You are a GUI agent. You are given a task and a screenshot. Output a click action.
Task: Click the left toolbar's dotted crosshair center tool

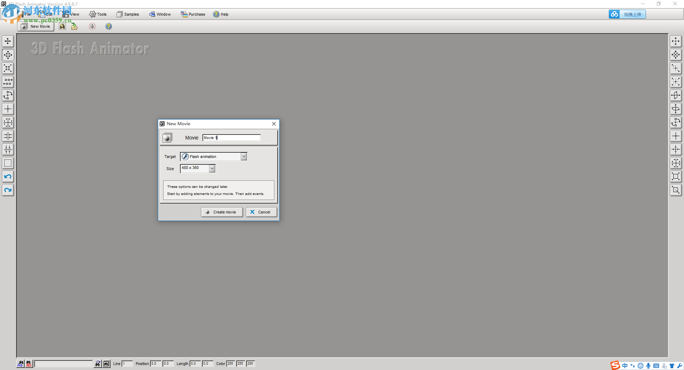point(8,109)
